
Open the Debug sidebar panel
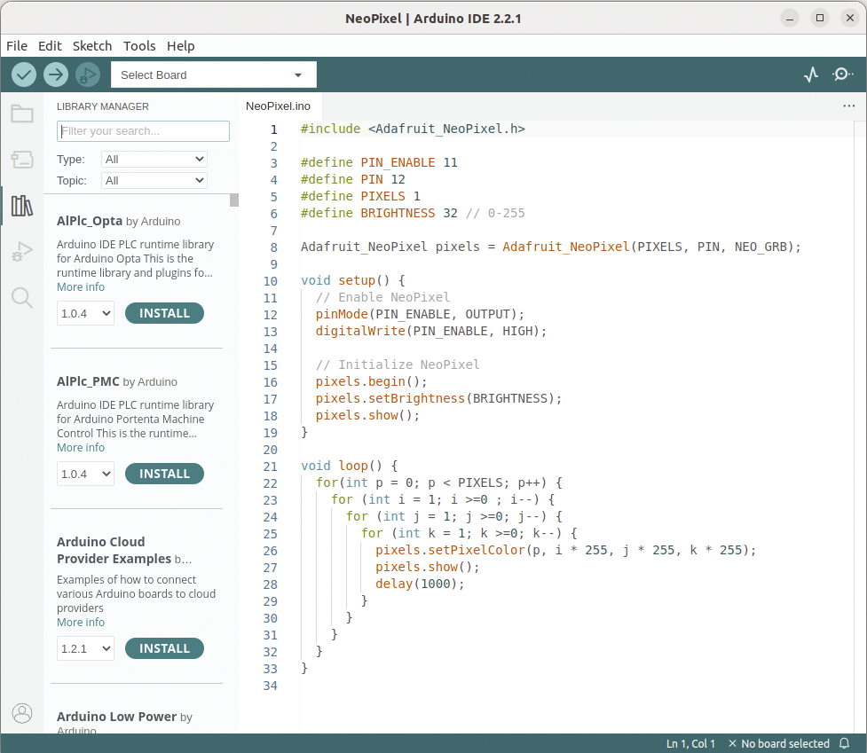[x=22, y=252]
